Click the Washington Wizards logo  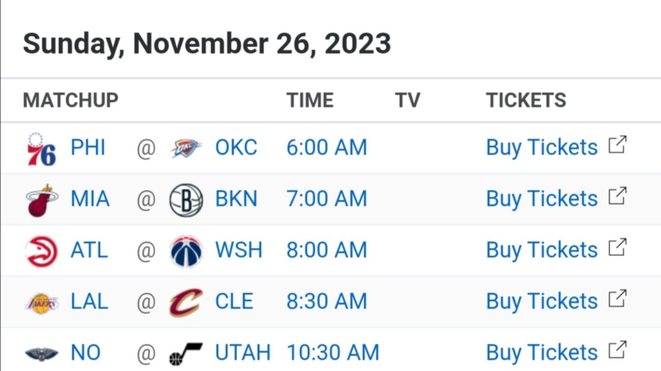[186, 251]
